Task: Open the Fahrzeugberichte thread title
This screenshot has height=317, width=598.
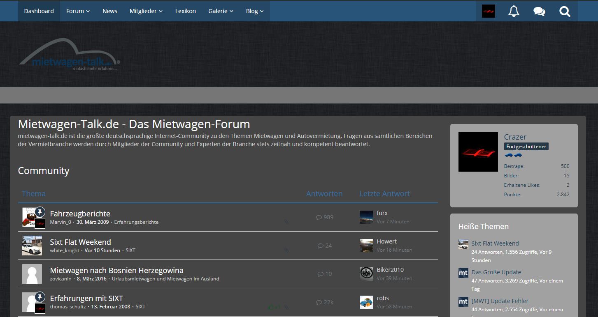Action: 80,214
